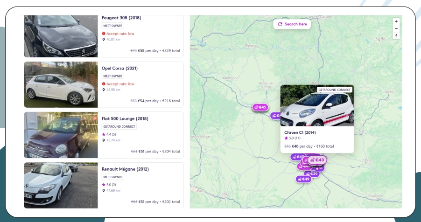Open the Renault Mégane (2012) listing title
The width and height of the screenshot is (421, 222).
coord(125,169)
